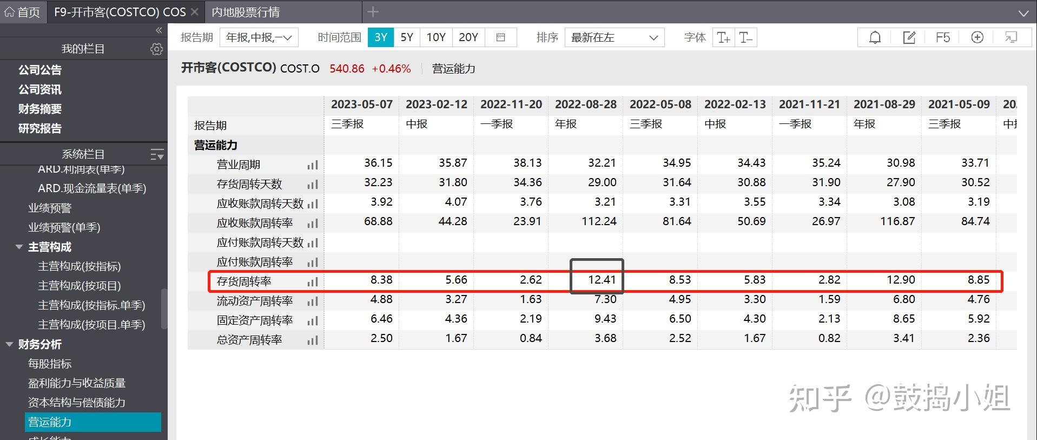Image resolution: width=1037 pixels, height=440 pixels.
Task: Open edit note pencil icon
Action: pyautogui.click(x=909, y=37)
